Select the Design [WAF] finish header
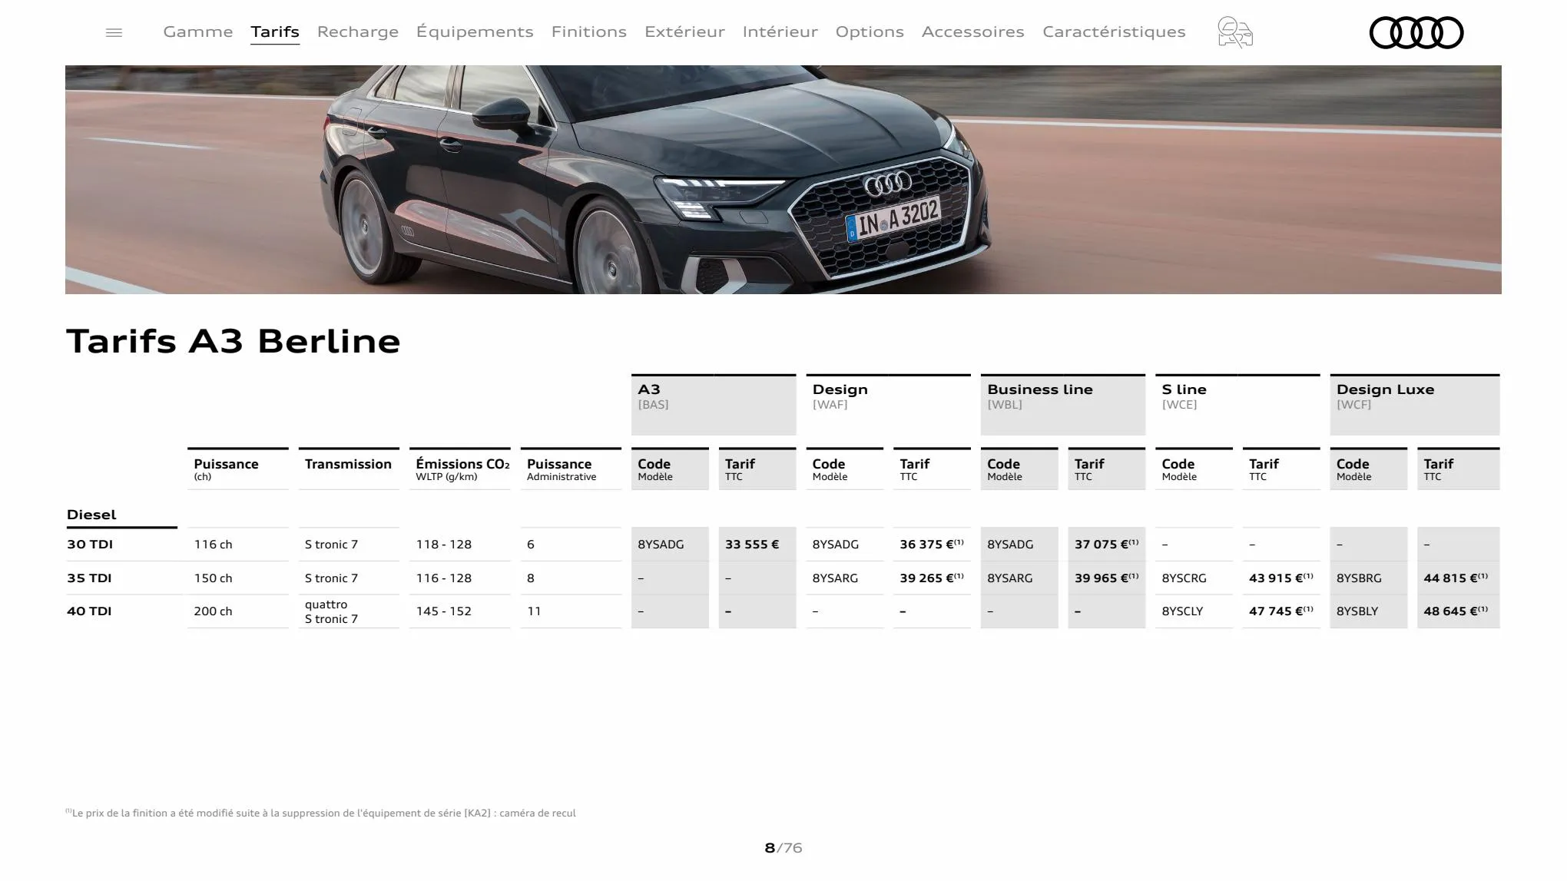 (888, 405)
